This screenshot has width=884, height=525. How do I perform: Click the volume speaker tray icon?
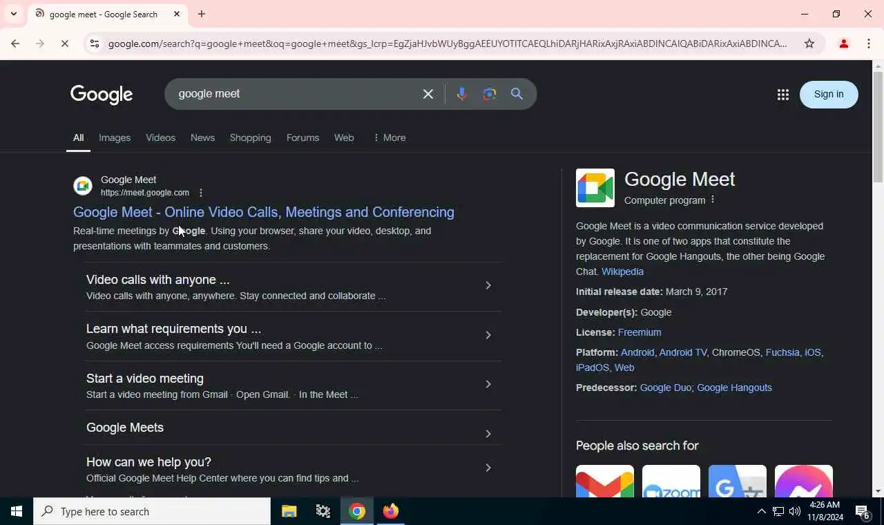[795, 511]
